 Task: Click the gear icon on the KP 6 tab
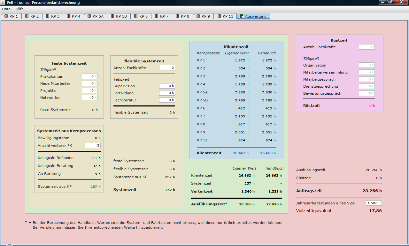click(136, 16)
